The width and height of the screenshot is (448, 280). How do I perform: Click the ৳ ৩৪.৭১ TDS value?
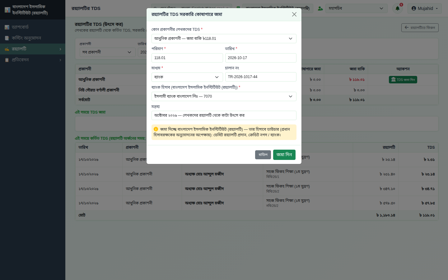pos(428,189)
